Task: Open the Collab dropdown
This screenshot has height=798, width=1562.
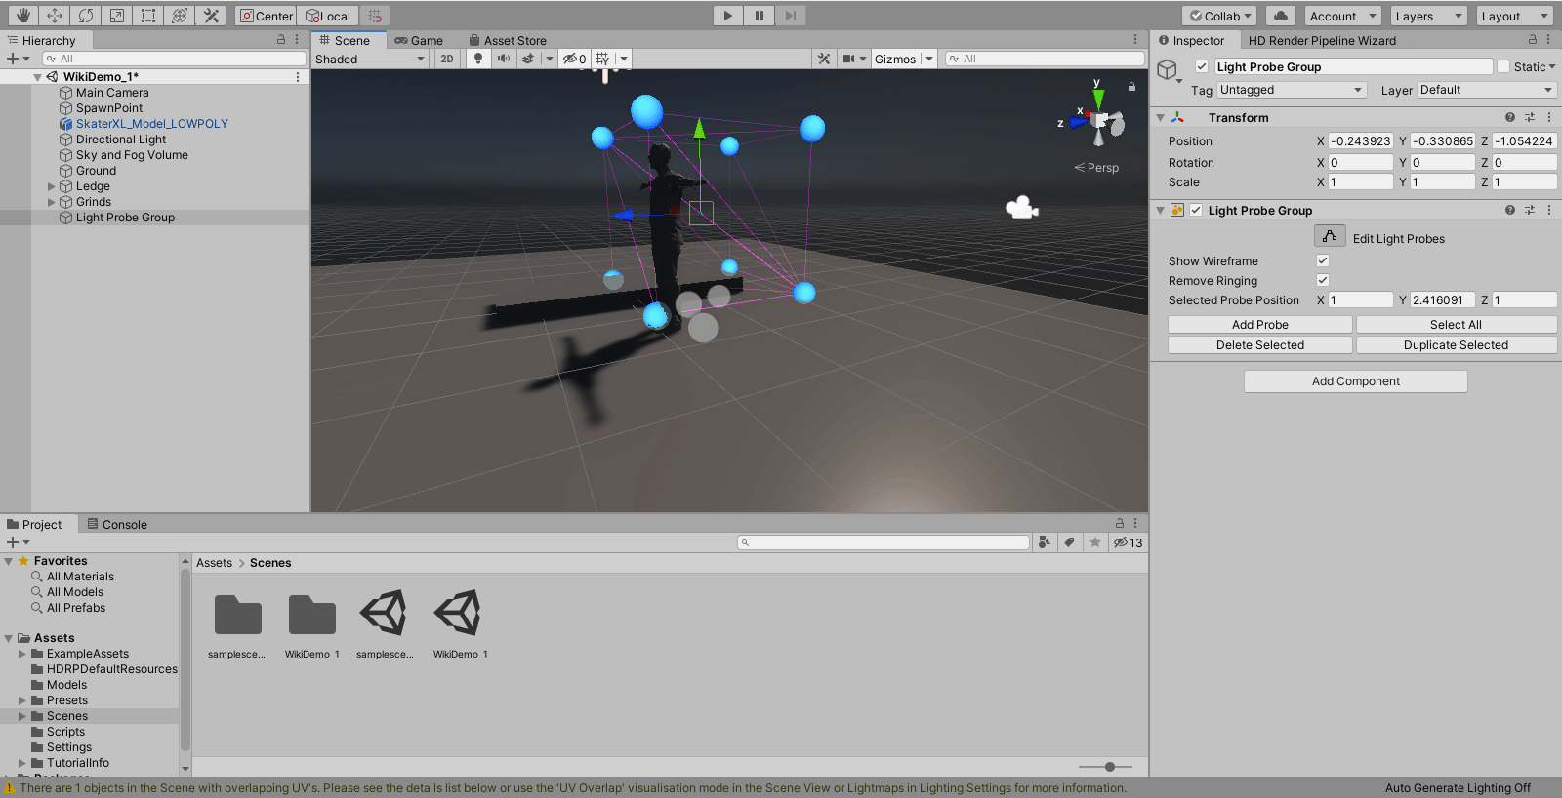Action: tap(1219, 16)
